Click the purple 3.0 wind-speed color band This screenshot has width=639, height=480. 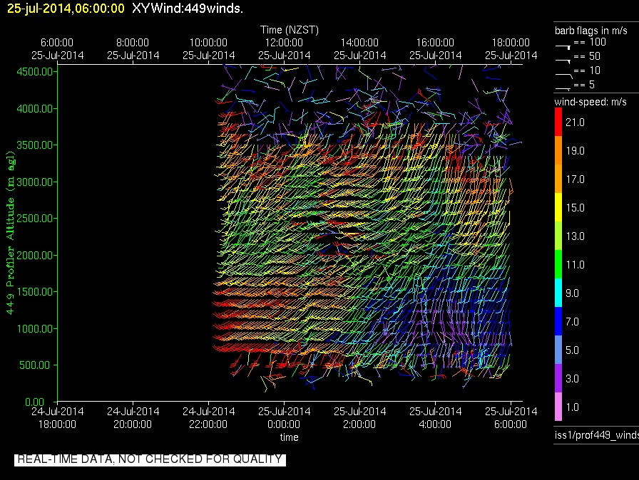tap(558, 378)
